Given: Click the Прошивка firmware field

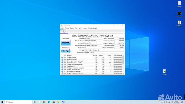Looking at the screenshot, I should tap(93, 39).
